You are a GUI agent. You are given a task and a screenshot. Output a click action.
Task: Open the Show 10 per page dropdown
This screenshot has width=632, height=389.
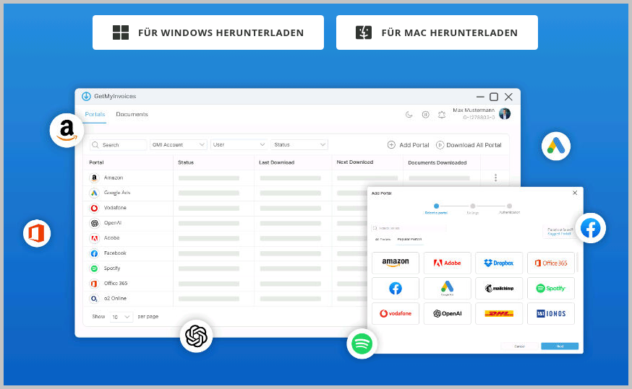pyautogui.click(x=121, y=317)
